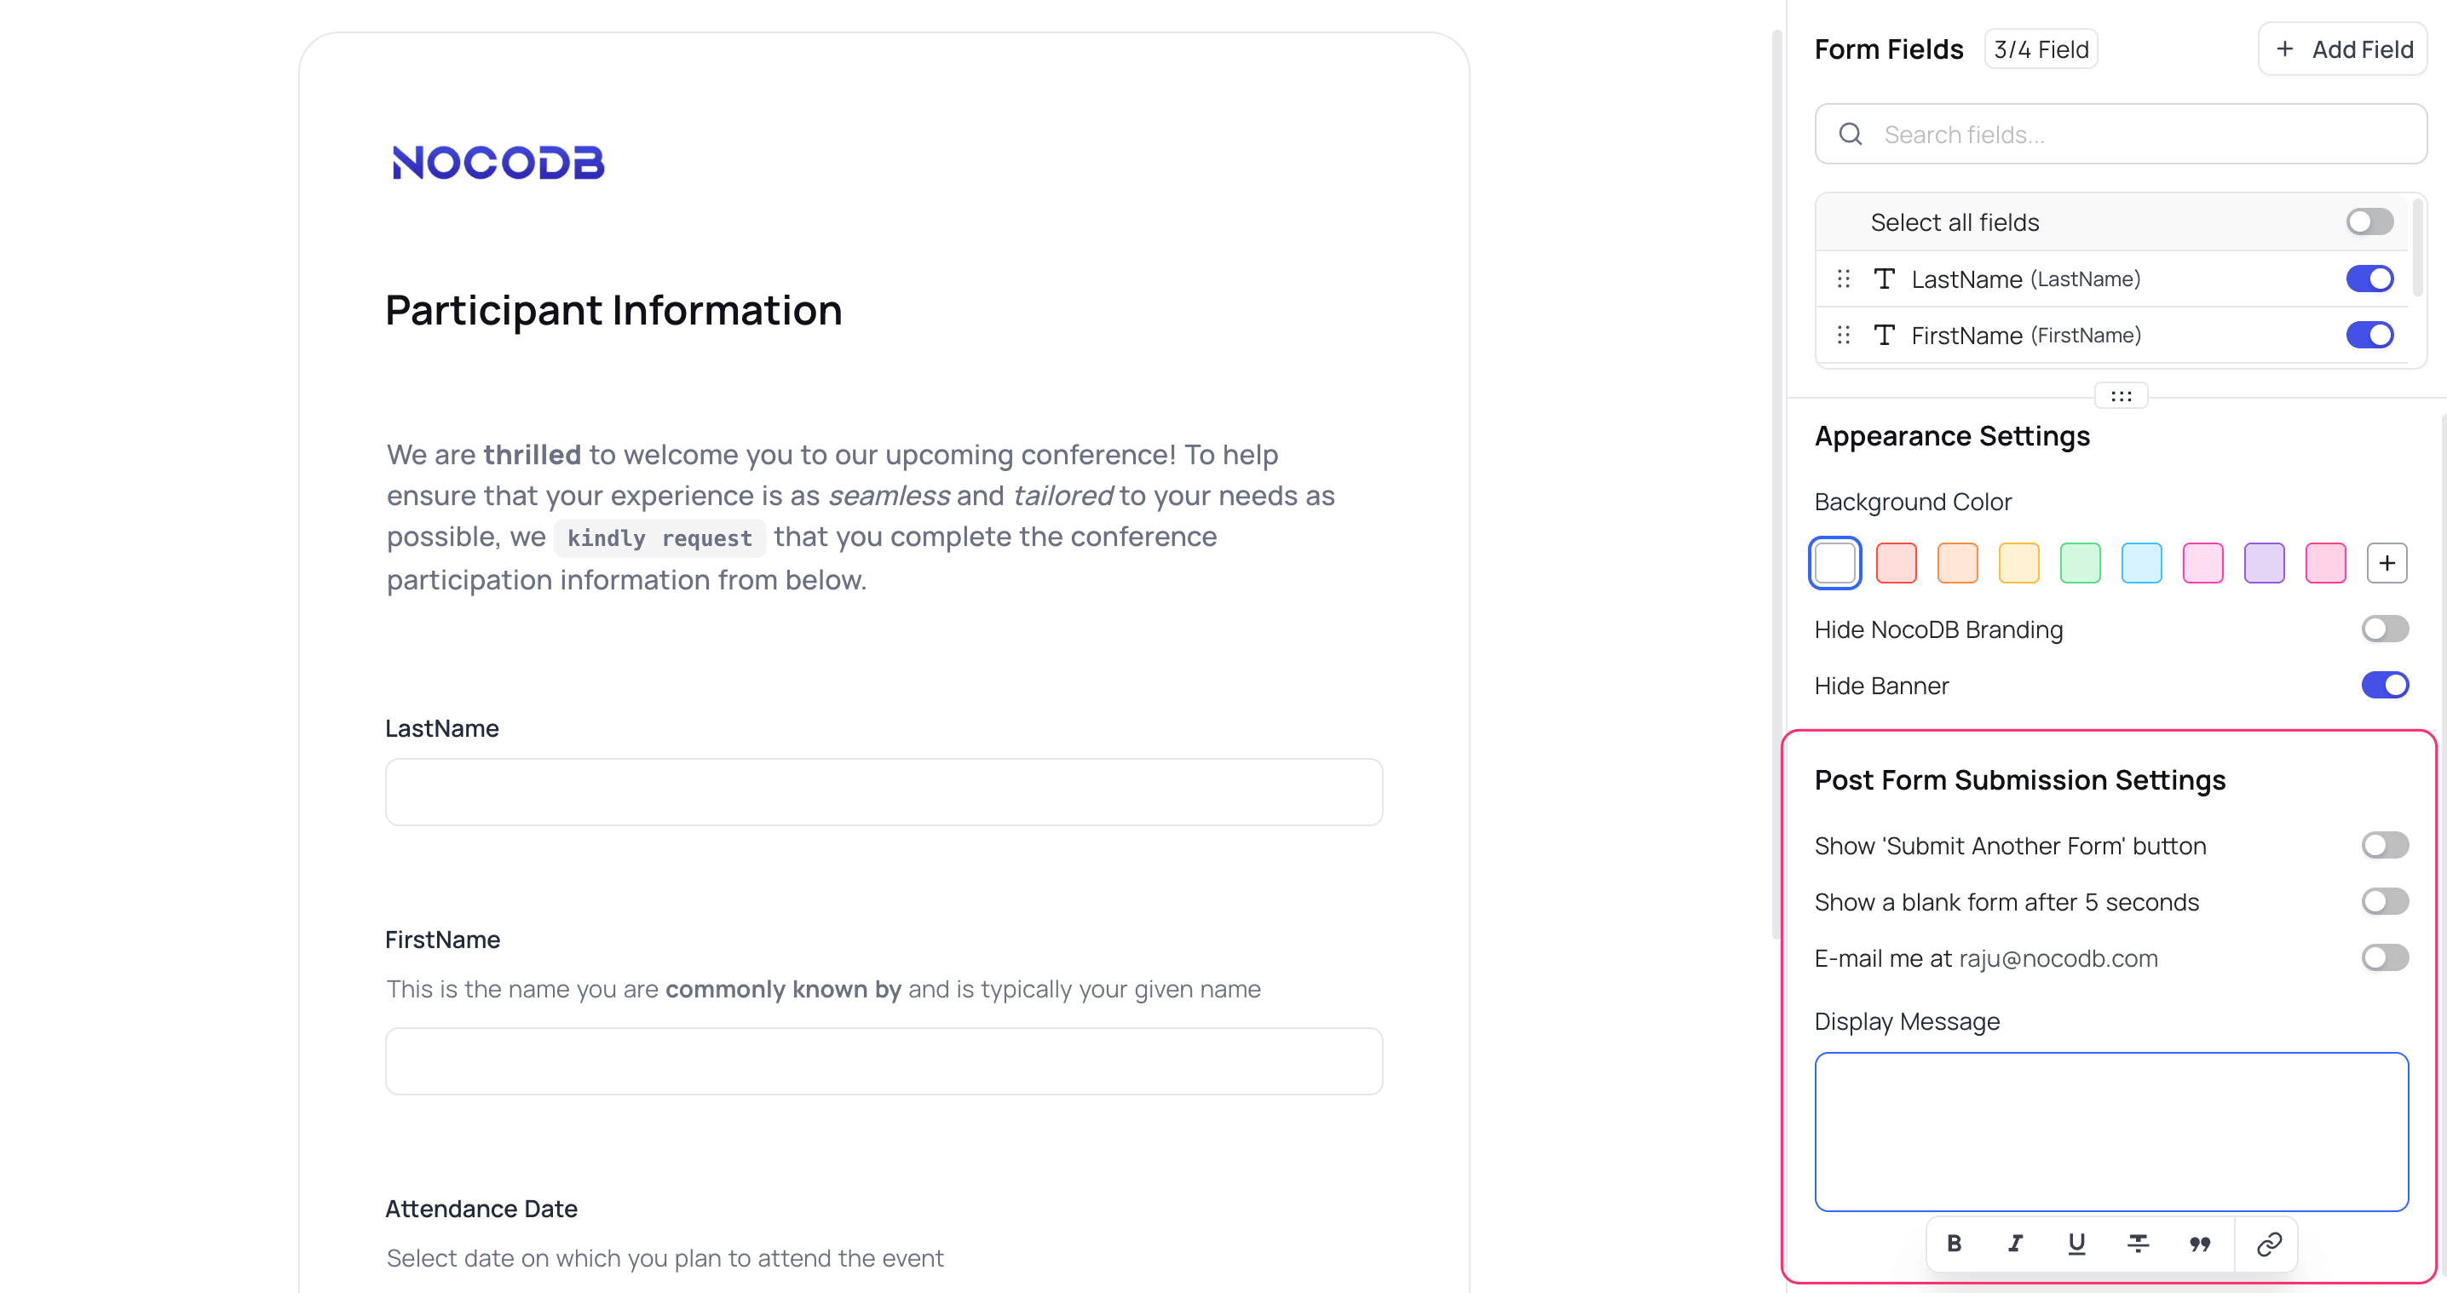Apply italic formatting in Display Message toolbar
Image resolution: width=2447 pixels, height=1293 pixels.
[x=2016, y=1244]
